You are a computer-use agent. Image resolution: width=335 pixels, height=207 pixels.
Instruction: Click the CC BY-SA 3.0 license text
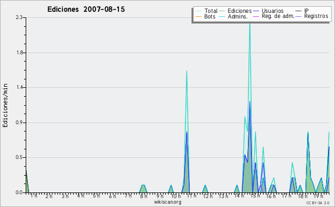click(x=318, y=203)
